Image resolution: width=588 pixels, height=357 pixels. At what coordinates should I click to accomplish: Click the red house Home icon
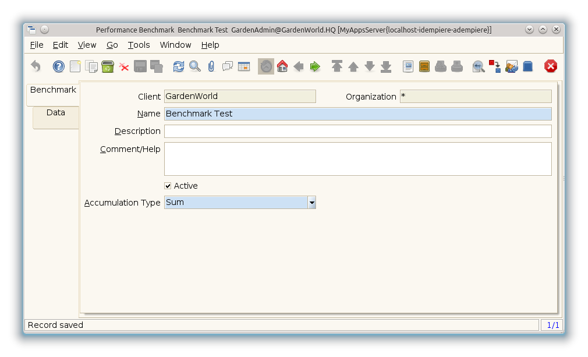point(282,66)
